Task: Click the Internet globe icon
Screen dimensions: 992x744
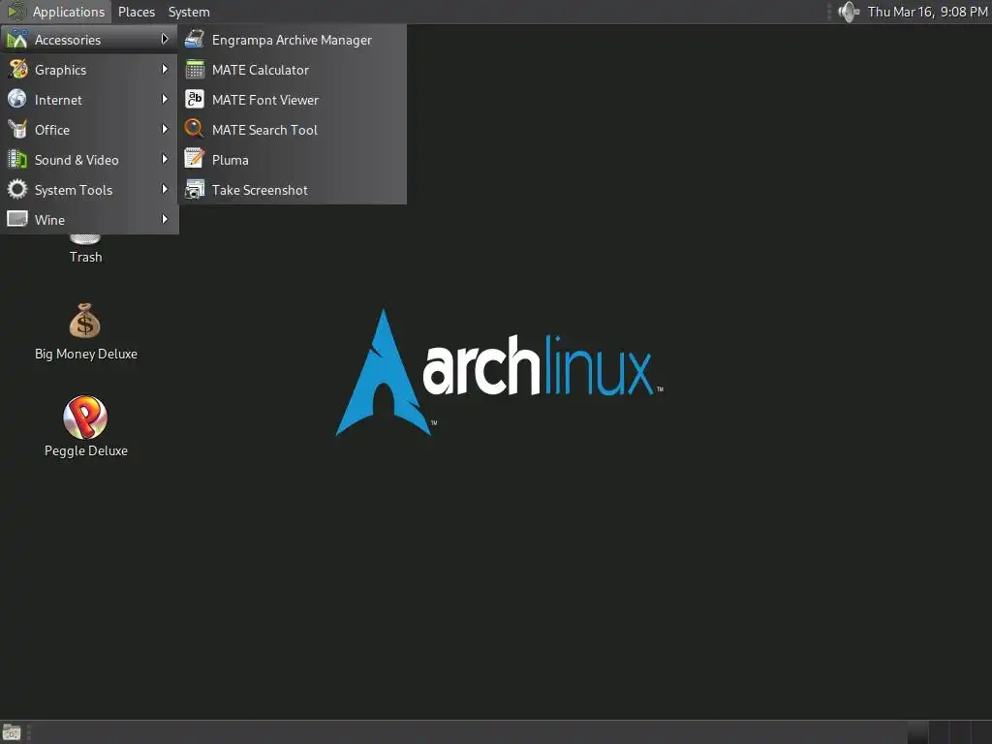Action: pos(17,99)
